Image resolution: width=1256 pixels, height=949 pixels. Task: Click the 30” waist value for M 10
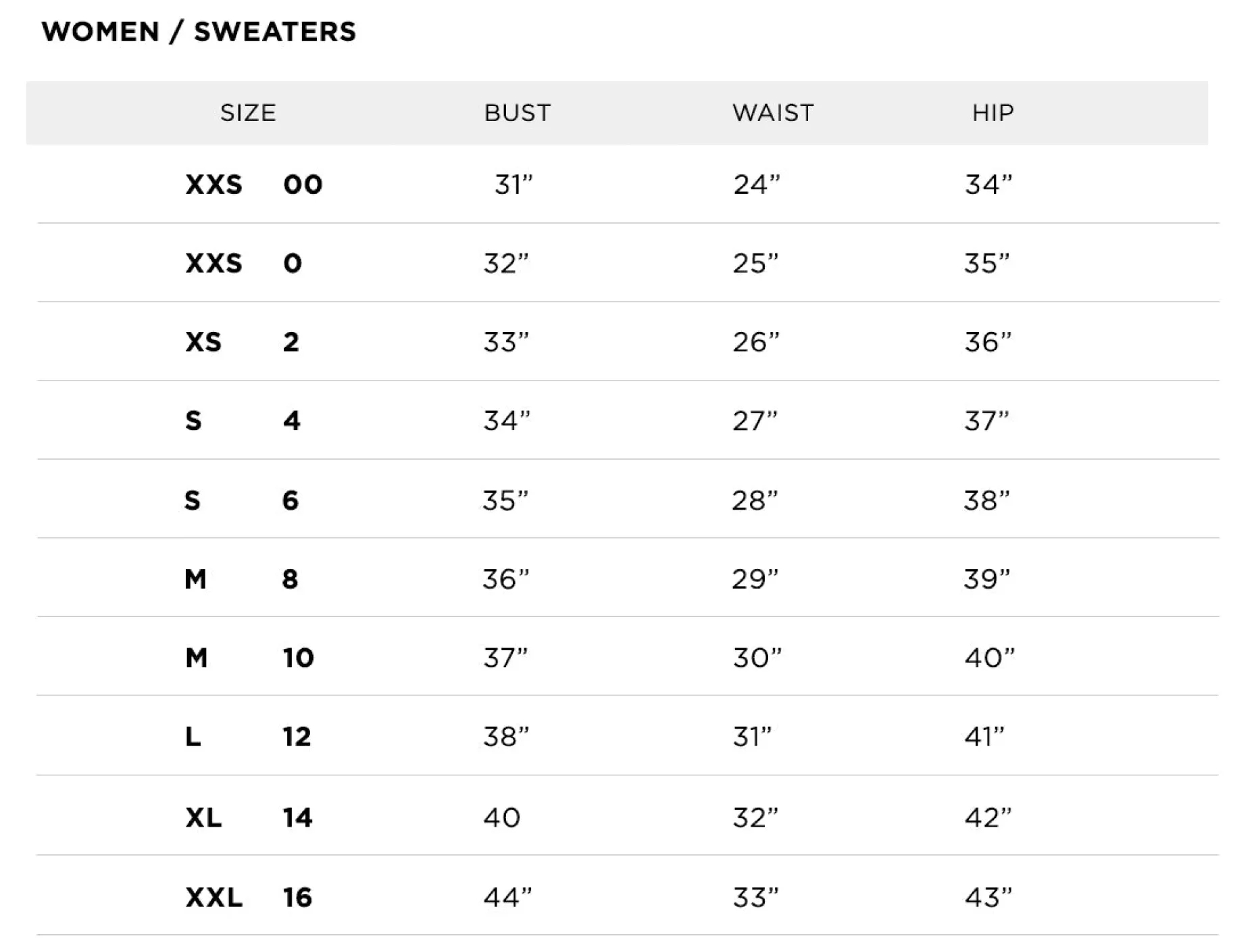click(757, 658)
